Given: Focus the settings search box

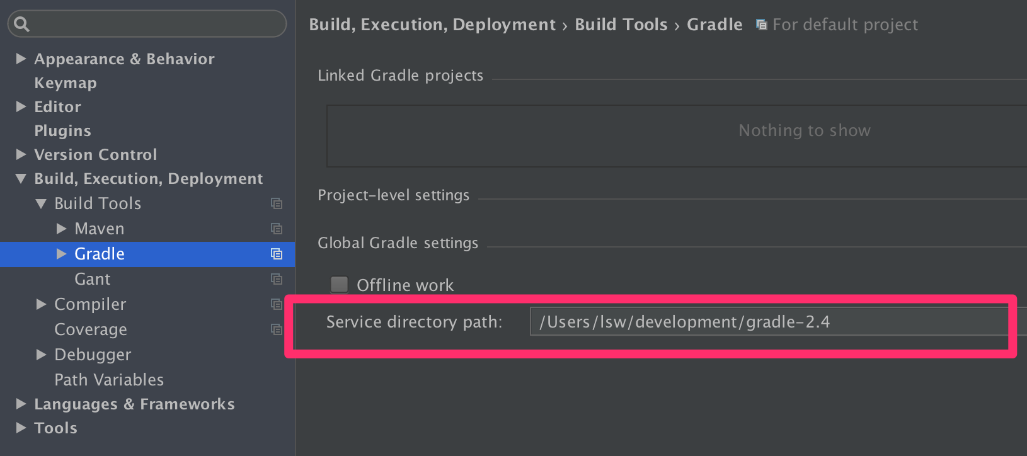Looking at the screenshot, I should pyautogui.click(x=154, y=24).
